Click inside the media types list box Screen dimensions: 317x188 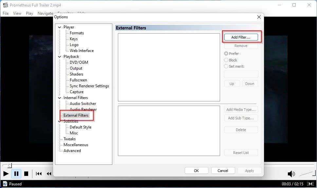(169, 131)
